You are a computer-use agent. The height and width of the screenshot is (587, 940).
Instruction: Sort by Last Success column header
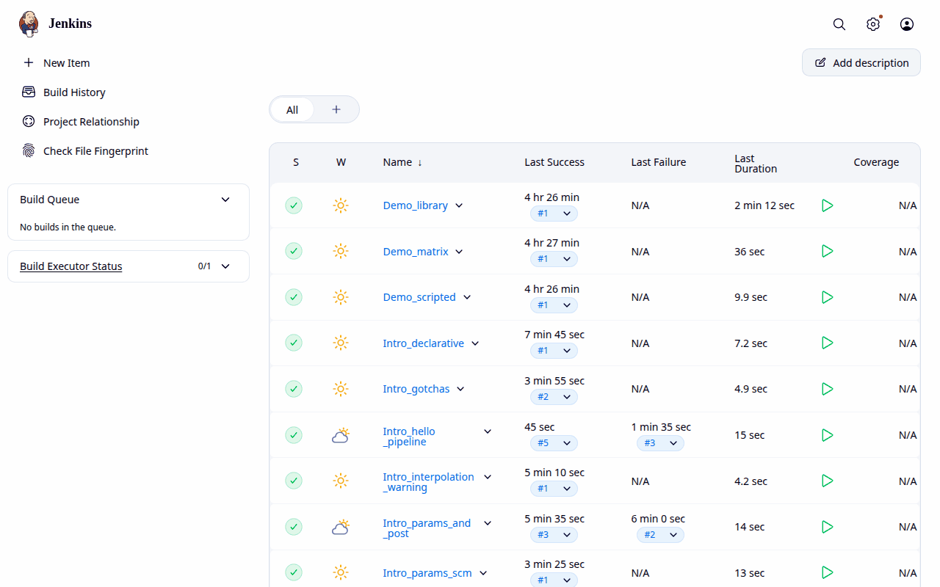(554, 162)
